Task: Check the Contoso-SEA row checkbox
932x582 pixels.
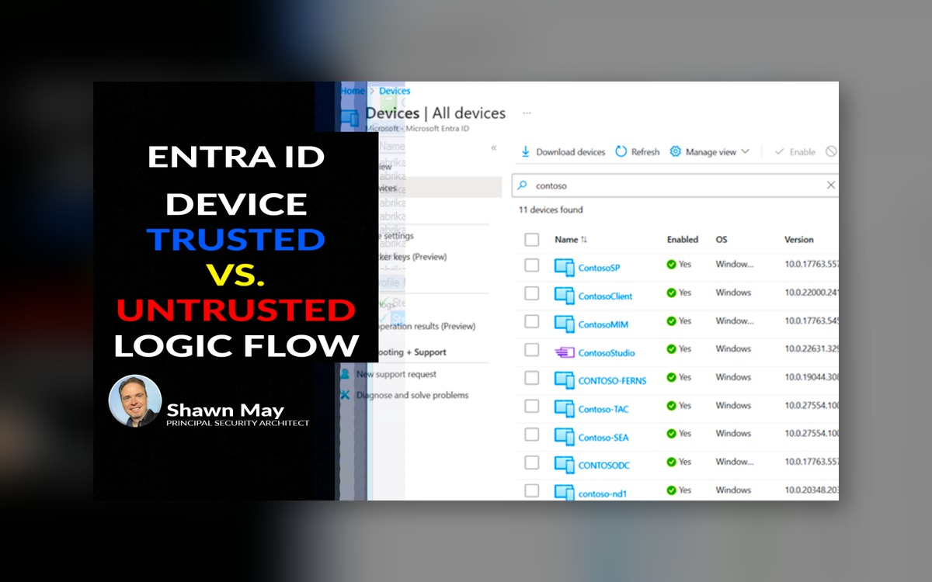Action: (532, 435)
